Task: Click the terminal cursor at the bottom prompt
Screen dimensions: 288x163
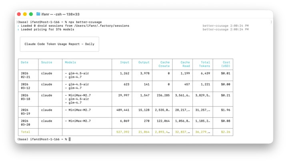Action: [70, 139]
